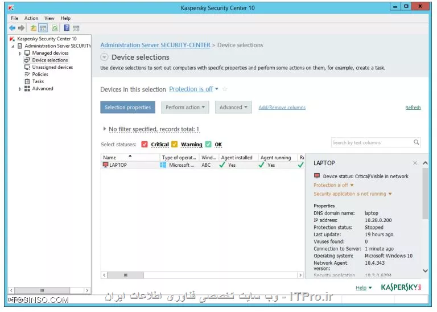Click the Back arrow in the toolbar
The height and width of the screenshot is (312, 437).
13,28
